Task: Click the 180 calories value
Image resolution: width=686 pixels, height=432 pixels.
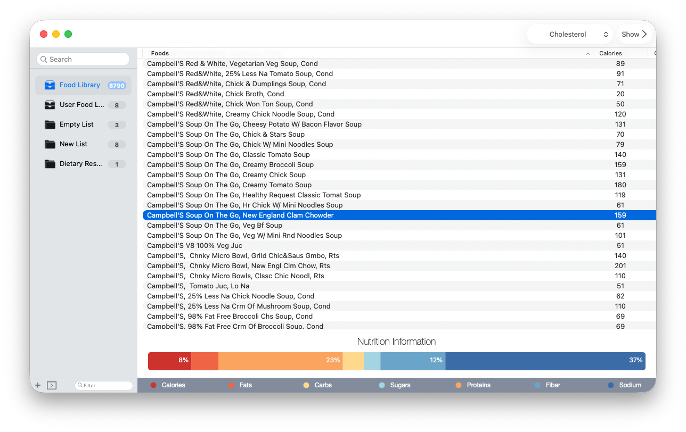Action: [620, 185]
